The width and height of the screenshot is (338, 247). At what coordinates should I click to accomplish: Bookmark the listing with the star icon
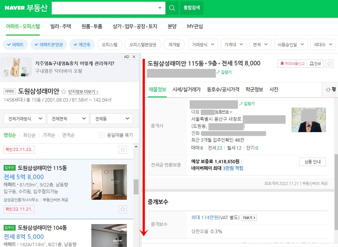coord(329,64)
